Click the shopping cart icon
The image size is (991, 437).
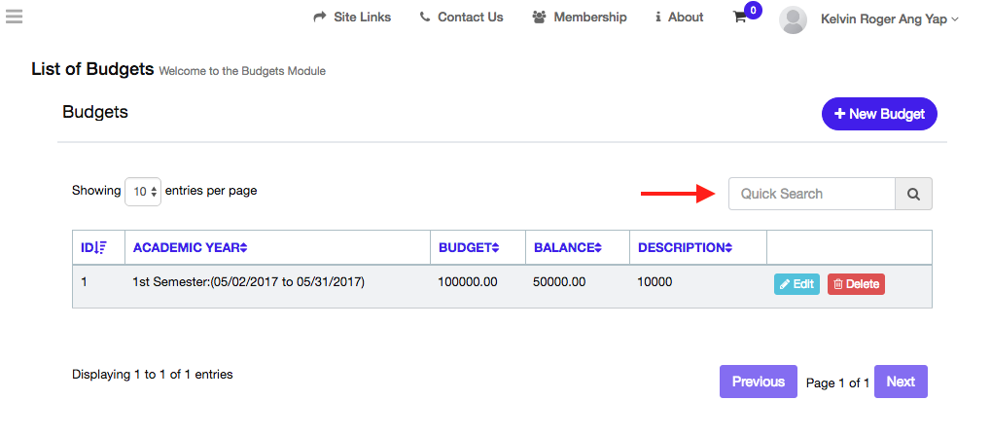coord(740,18)
